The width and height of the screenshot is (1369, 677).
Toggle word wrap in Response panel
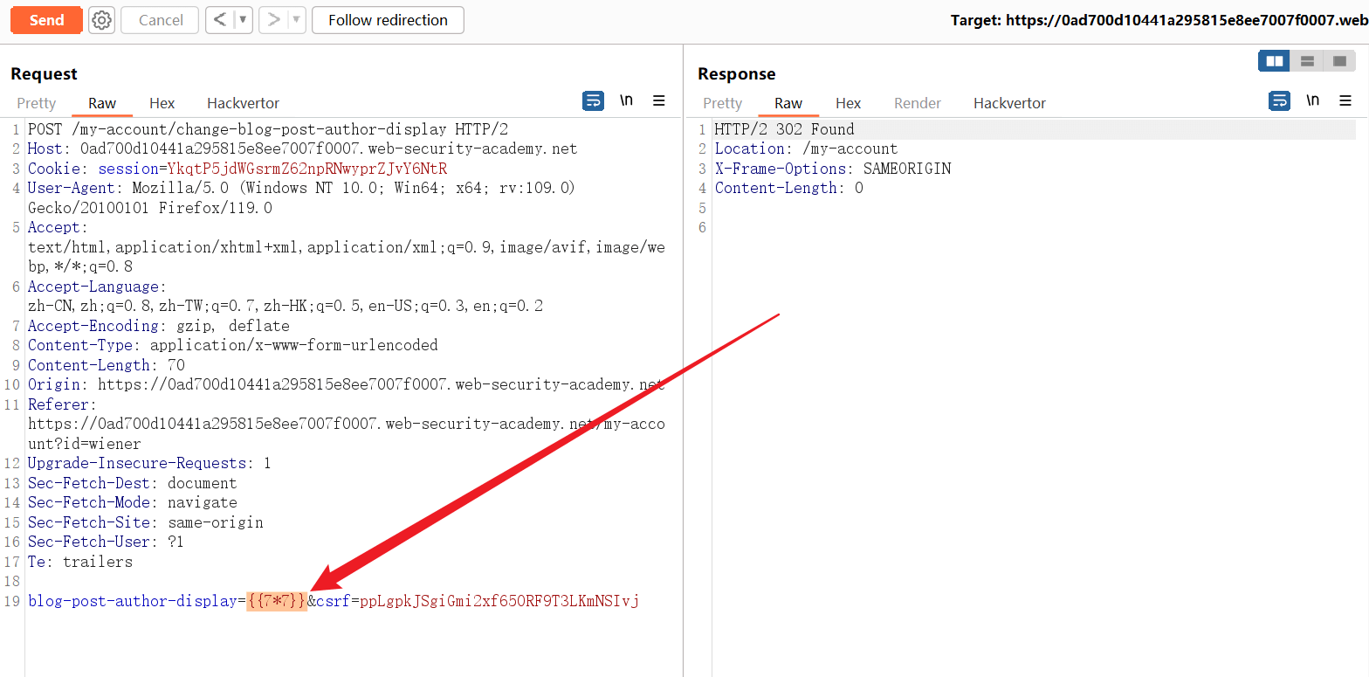coord(1279,100)
